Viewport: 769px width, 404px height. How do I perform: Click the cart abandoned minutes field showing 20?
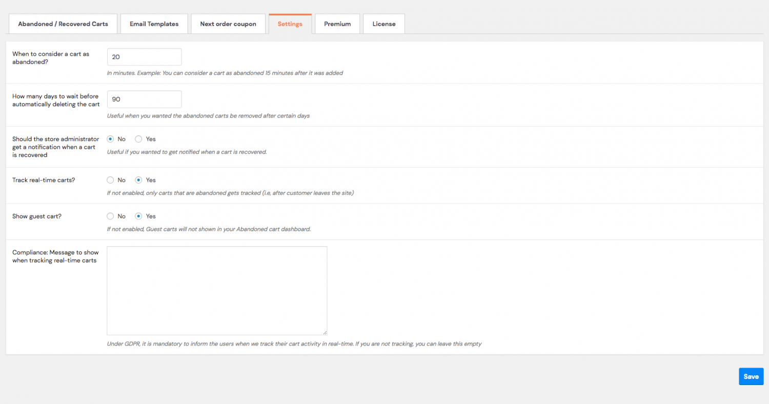[144, 57]
